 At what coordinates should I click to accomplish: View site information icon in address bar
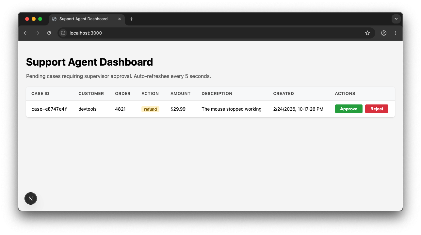(63, 33)
